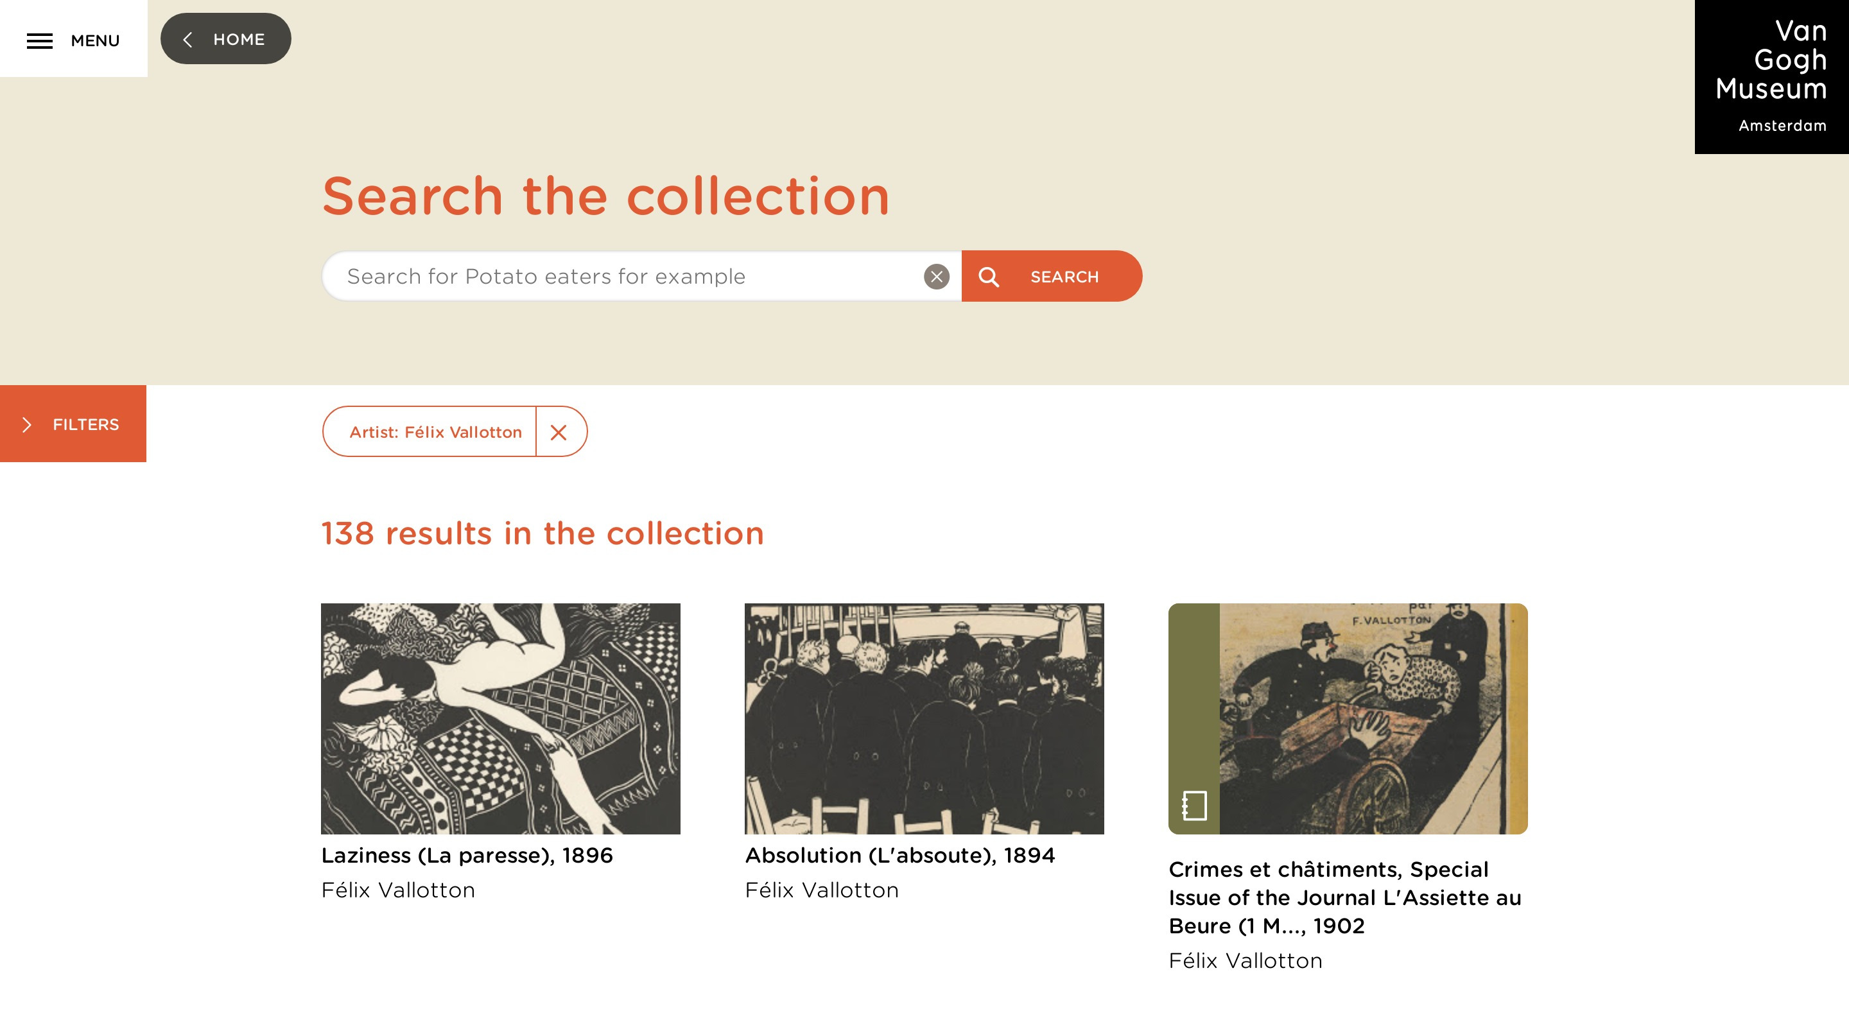Open the hamburger MENU icon
The width and height of the screenshot is (1849, 1027).
click(39, 41)
